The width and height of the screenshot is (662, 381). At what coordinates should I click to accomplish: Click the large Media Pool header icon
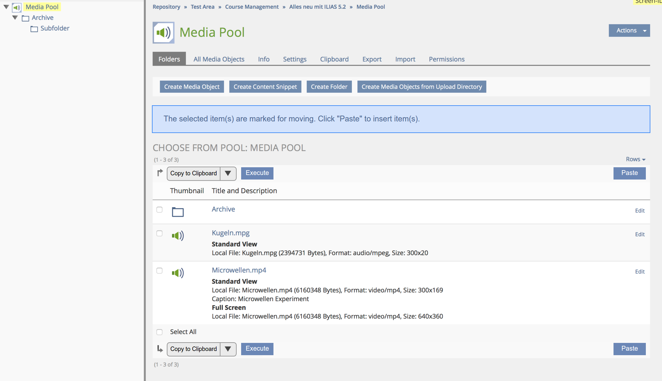(x=164, y=32)
